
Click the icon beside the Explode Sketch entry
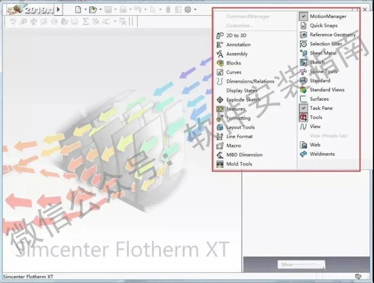(220, 100)
